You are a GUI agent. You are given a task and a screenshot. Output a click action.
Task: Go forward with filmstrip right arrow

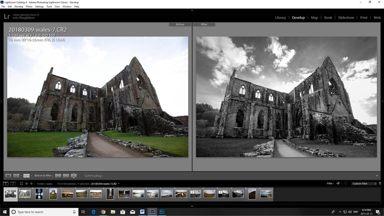coord(31,184)
